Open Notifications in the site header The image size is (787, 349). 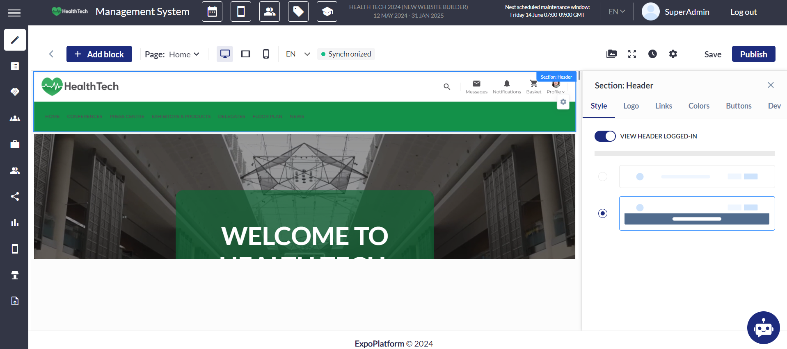coord(507,87)
